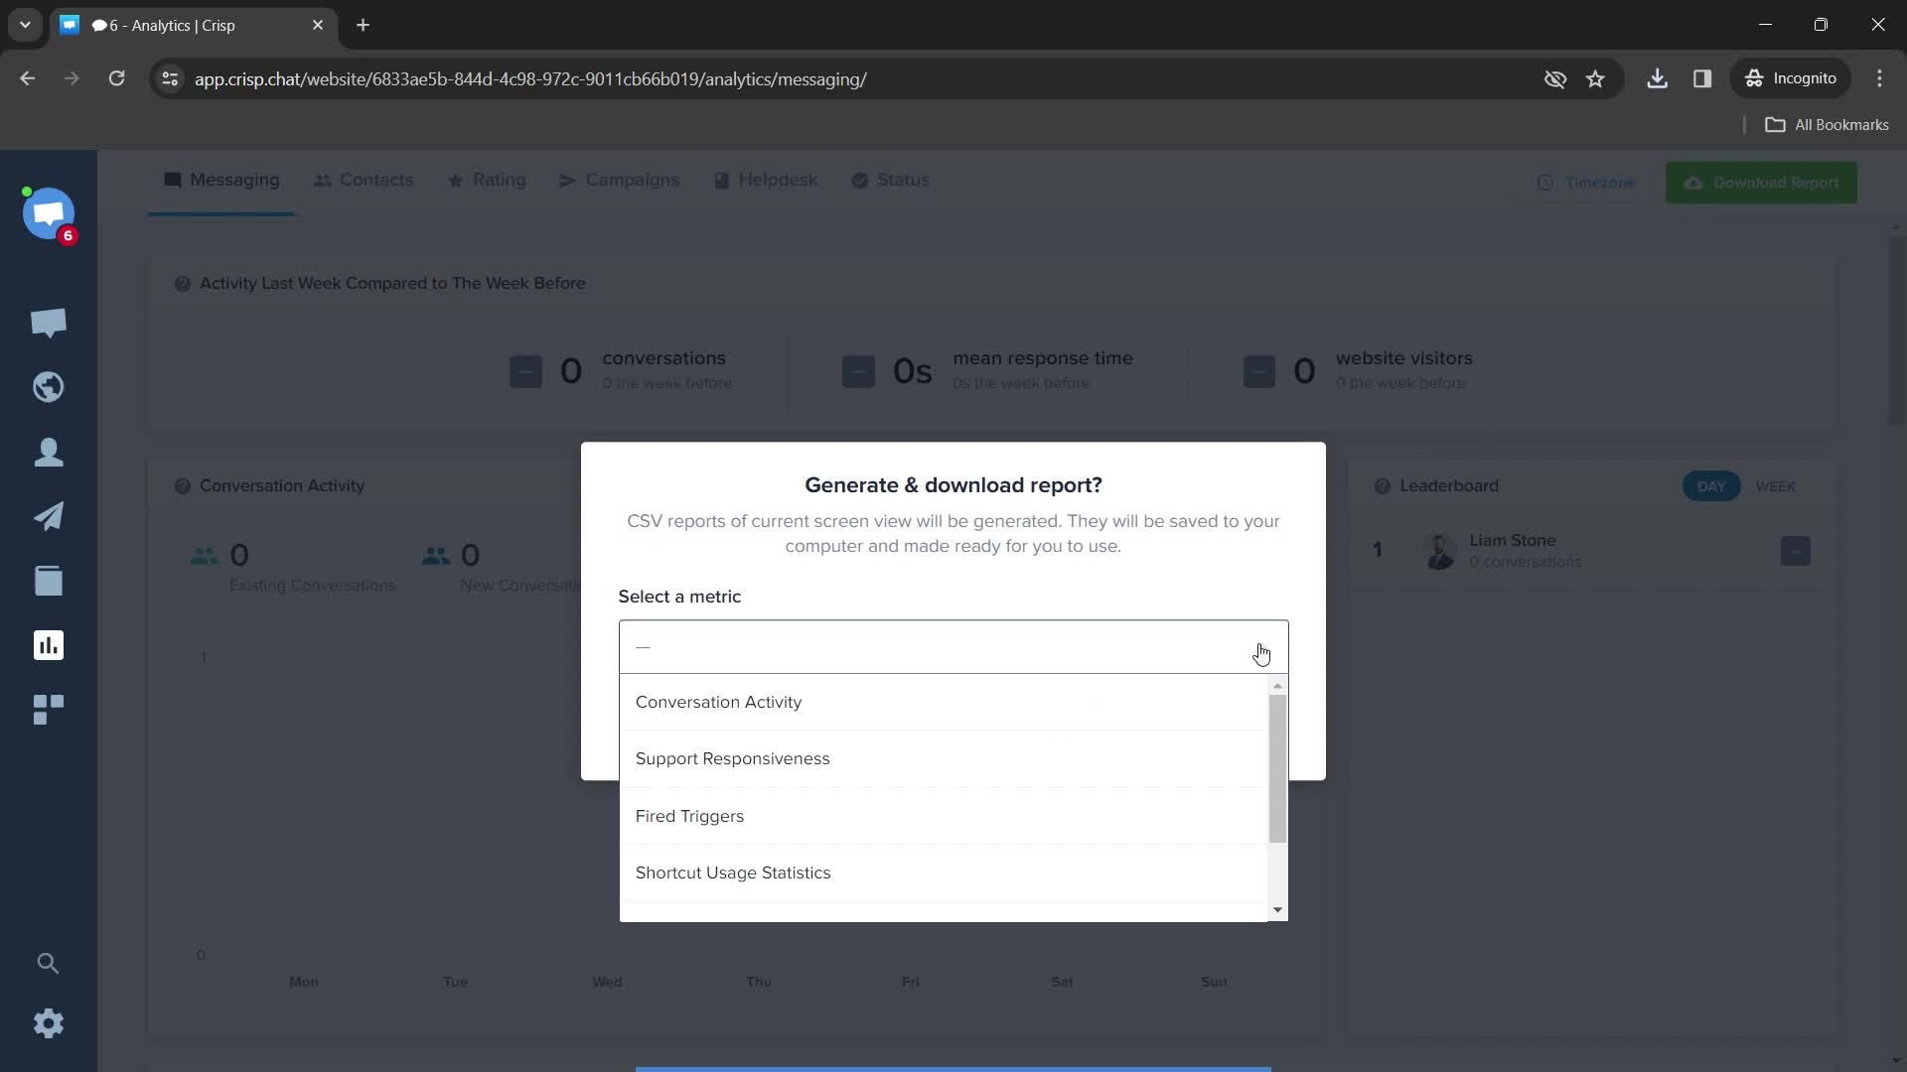Toggle the Timezone selector
1907x1072 pixels.
(1589, 182)
